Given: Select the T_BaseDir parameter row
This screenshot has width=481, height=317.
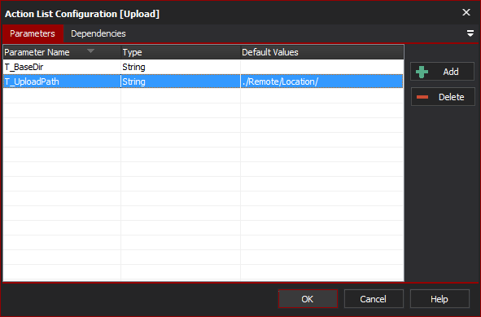Looking at the screenshot, I should (203, 67).
